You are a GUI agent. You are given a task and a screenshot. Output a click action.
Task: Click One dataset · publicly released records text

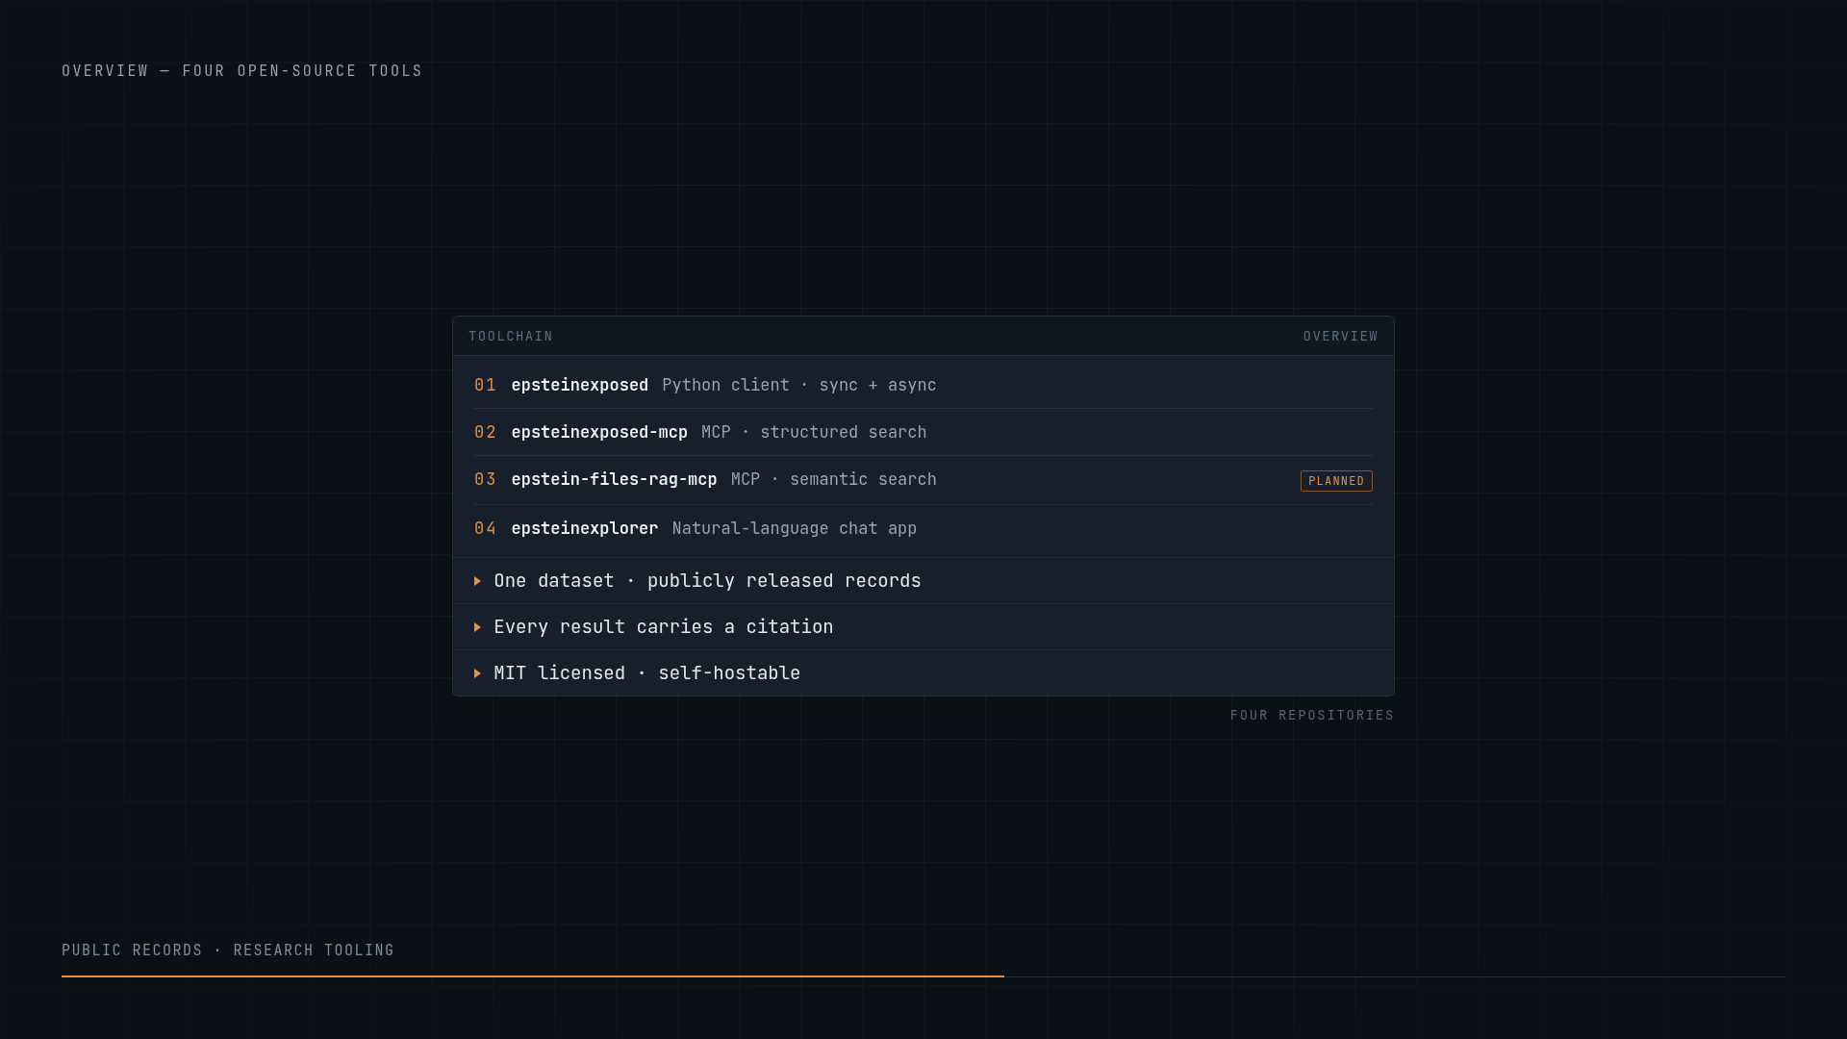[x=707, y=581]
